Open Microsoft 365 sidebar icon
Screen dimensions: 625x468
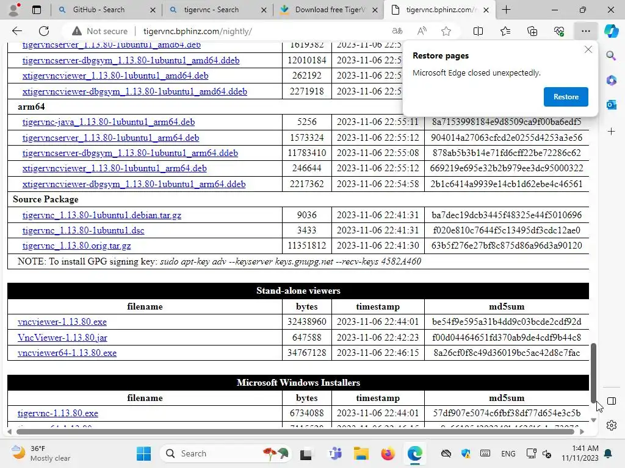(611, 80)
